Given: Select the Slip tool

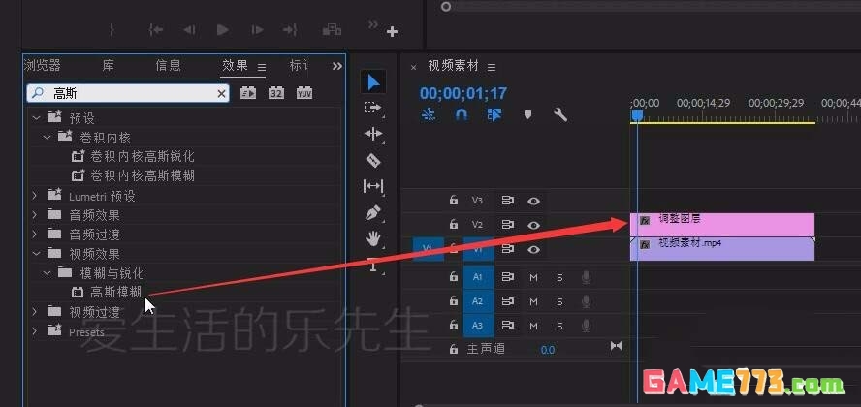Looking at the screenshot, I should (x=373, y=186).
